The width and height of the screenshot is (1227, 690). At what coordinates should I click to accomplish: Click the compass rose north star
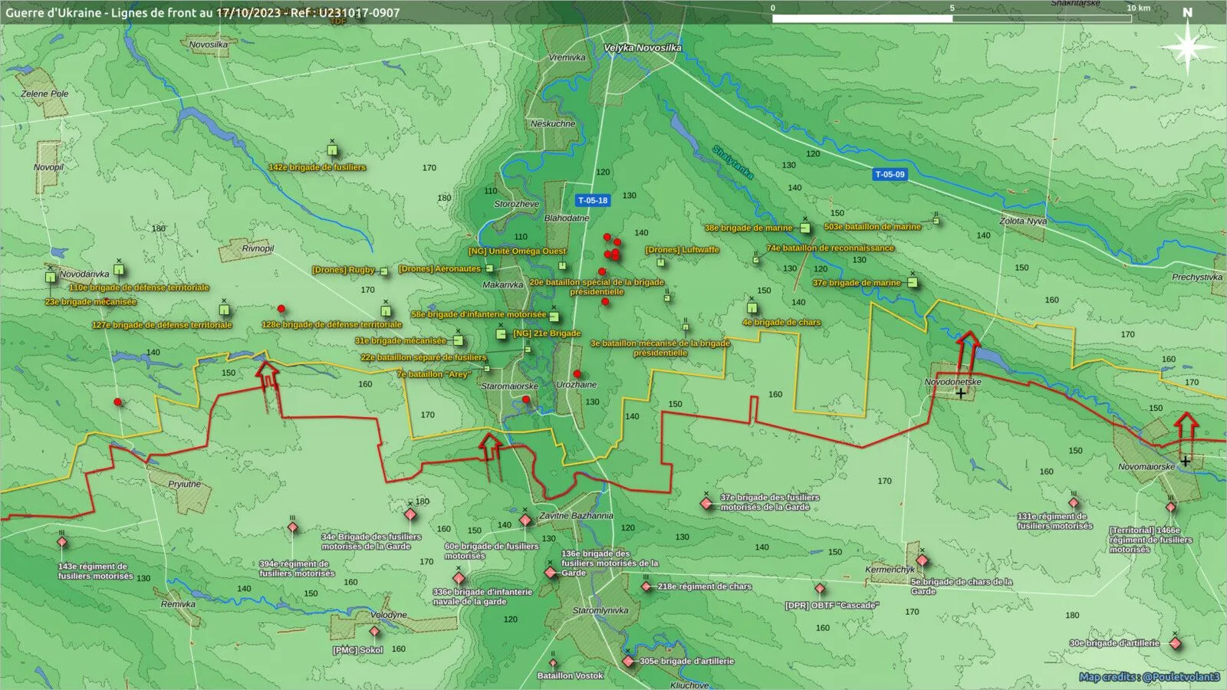pyautogui.click(x=1187, y=48)
